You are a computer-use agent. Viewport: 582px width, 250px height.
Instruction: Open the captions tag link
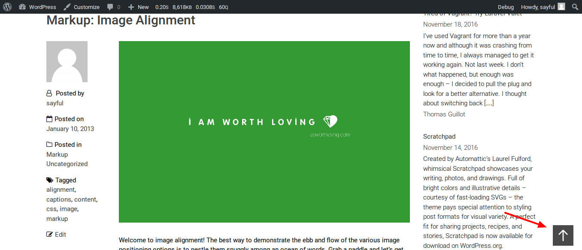[58, 199]
